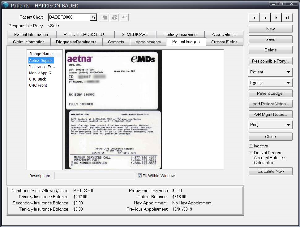The image size is (300, 227).
Task: Open the S=MEDICARE tab
Action: [135, 34]
